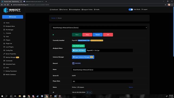Open Scheduled Tasks in sidebar
The height and width of the screenshot is (98, 174).
(9, 64)
